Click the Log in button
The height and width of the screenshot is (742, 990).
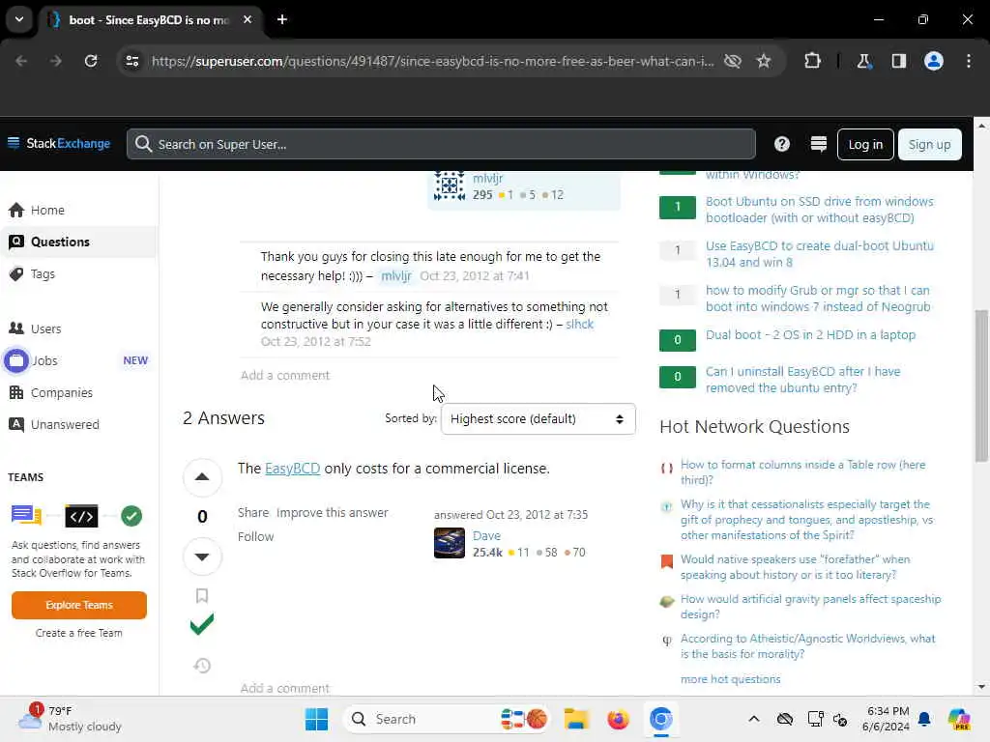[865, 145]
